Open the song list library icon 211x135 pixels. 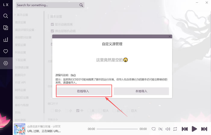[x=6, y=28]
